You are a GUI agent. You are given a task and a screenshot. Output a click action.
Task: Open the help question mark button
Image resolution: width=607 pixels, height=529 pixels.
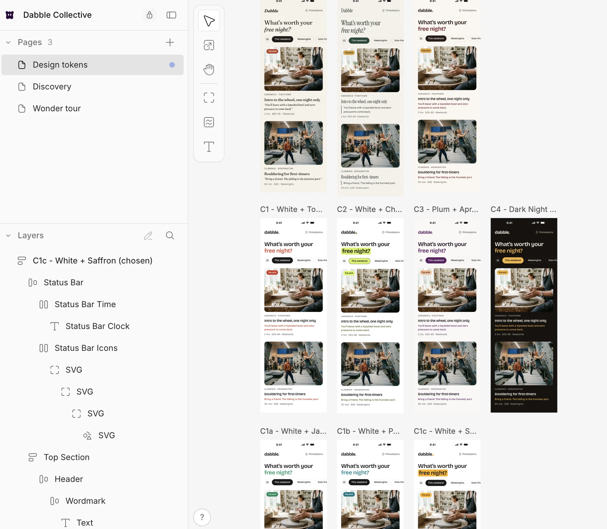pos(202,517)
